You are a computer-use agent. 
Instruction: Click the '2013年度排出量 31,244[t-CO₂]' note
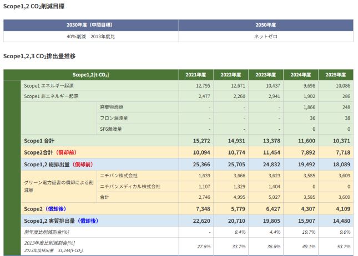click(x=53, y=250)
